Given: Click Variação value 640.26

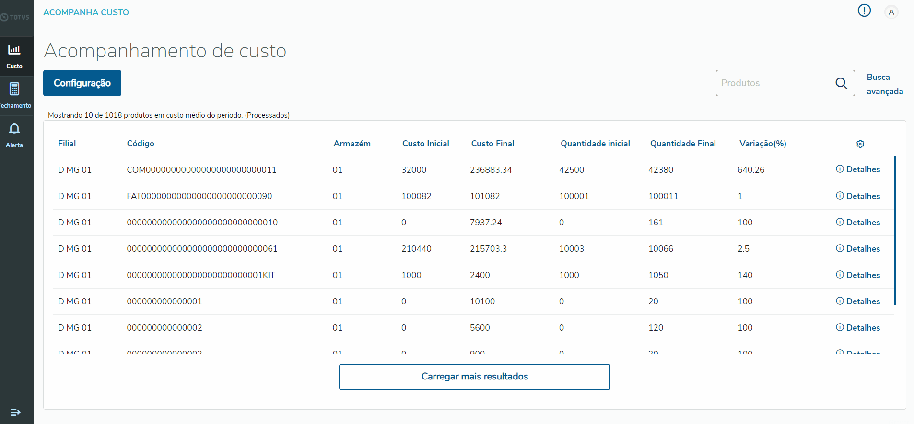Looking at the screenshot, I should click(x=751, y=170).
